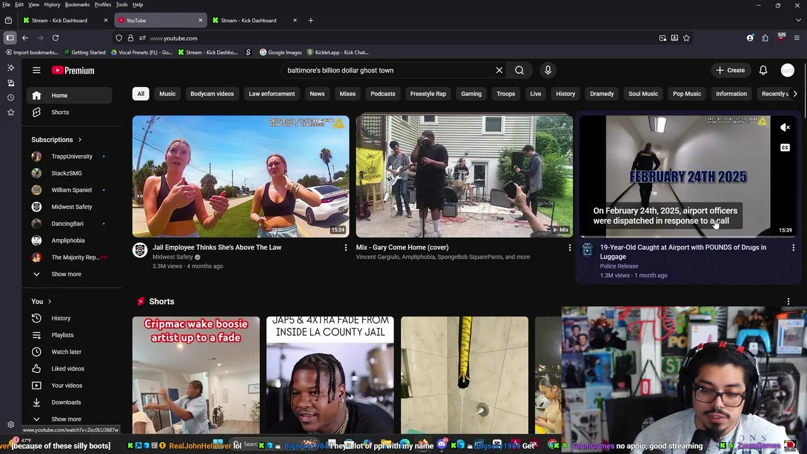Viewport: 807px width, 454px height.
Task: Mute toggle on the airport video preview
Action: coord(785,127)
